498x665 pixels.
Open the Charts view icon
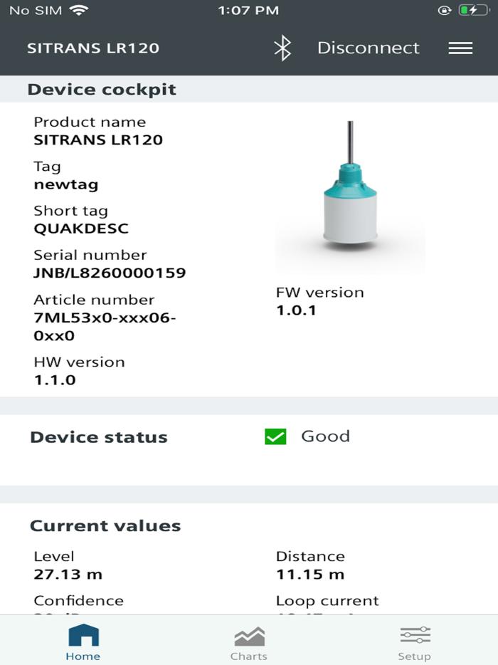[x=249, y=634]
